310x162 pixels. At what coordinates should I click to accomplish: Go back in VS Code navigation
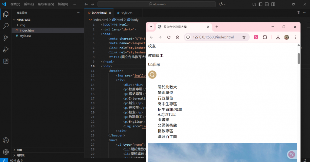click(86, 4)
